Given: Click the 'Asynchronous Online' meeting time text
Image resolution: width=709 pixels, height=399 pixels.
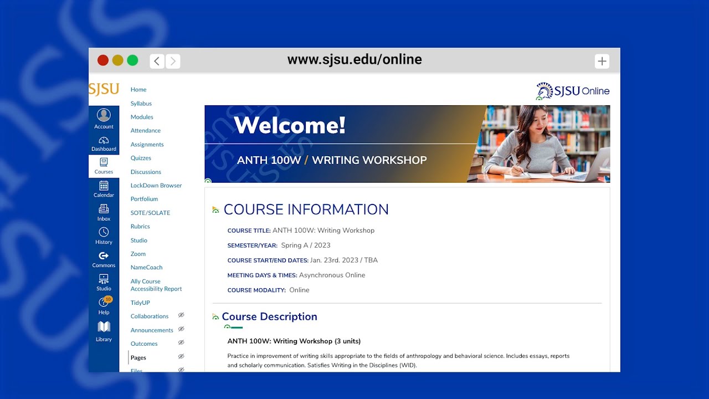Looking at the screenshot, I should tap(332, 275).
